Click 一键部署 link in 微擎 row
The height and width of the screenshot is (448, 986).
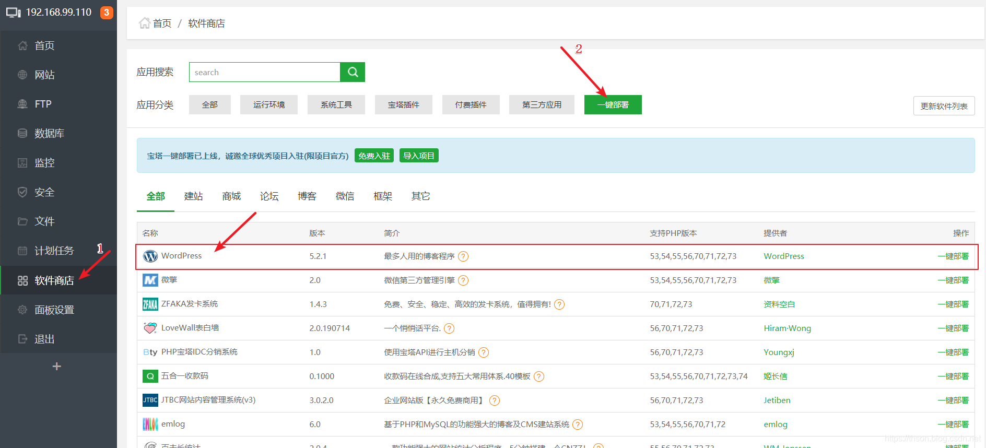click(953, 280)
